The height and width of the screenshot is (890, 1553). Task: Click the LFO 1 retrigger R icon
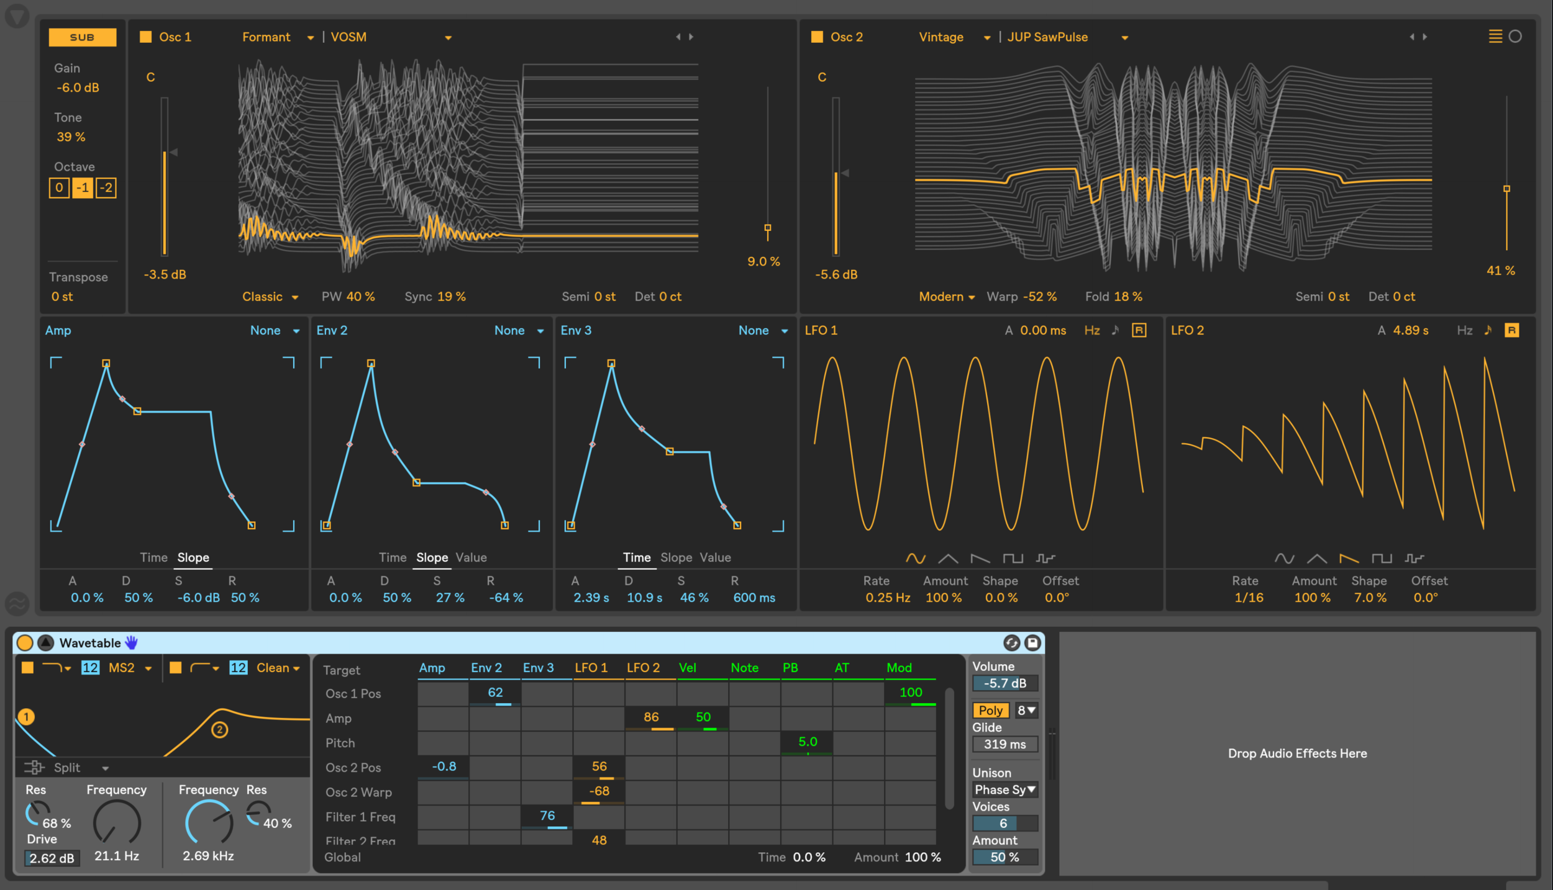(x=1139, y=330)
